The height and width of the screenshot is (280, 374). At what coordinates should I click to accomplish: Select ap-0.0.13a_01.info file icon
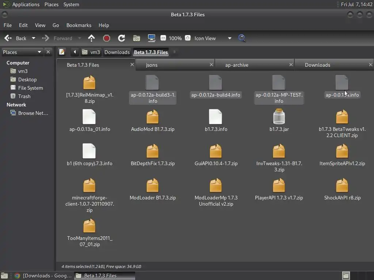point(89,117)
